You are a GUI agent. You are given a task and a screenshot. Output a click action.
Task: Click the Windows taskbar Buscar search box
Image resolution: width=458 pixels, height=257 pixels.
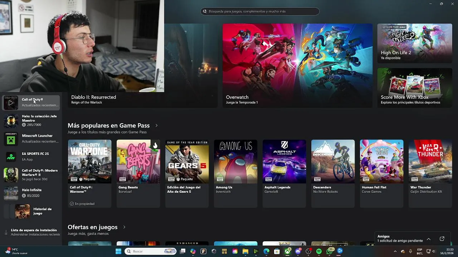(150, 251)
